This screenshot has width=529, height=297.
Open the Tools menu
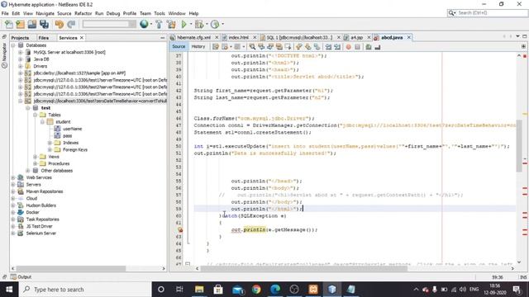[160, 13]
